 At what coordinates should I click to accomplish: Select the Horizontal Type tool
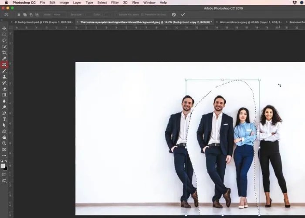click(x=4, y=119)
